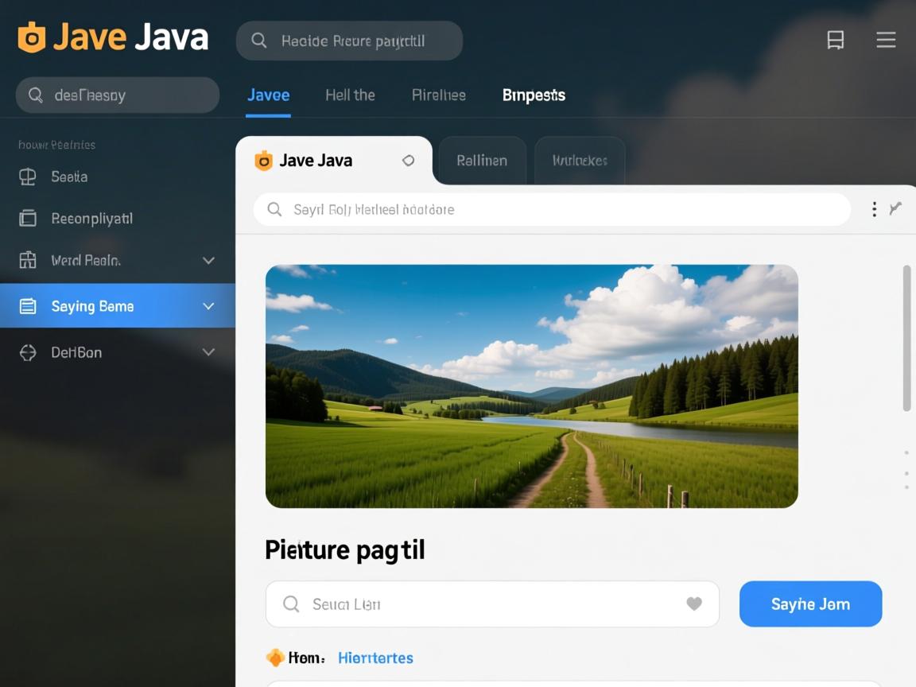Click the three-dot overflow icon beside search bar

(874, 209)
